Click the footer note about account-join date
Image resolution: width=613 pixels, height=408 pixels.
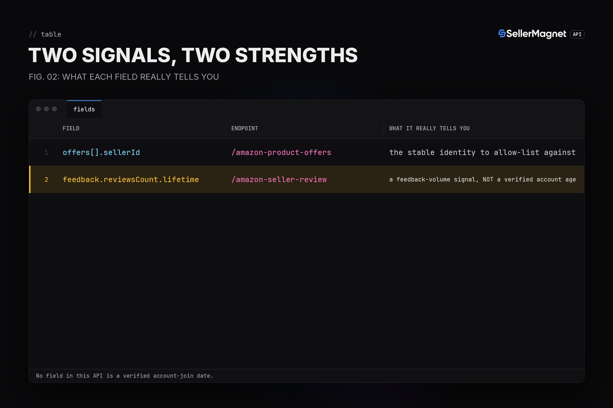tap(125, 376)
